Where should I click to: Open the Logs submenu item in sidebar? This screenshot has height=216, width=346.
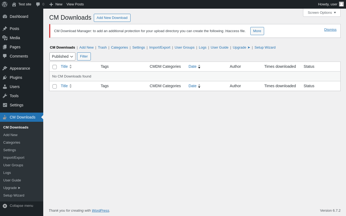[7, 173]
